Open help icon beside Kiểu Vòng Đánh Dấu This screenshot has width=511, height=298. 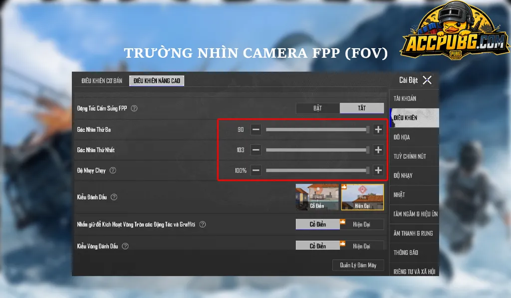pyautogui.click(x=125, y=246)
